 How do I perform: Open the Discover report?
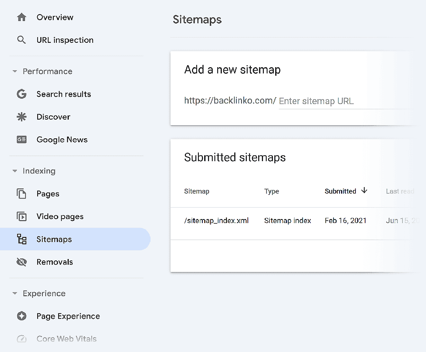click(75, 117)
